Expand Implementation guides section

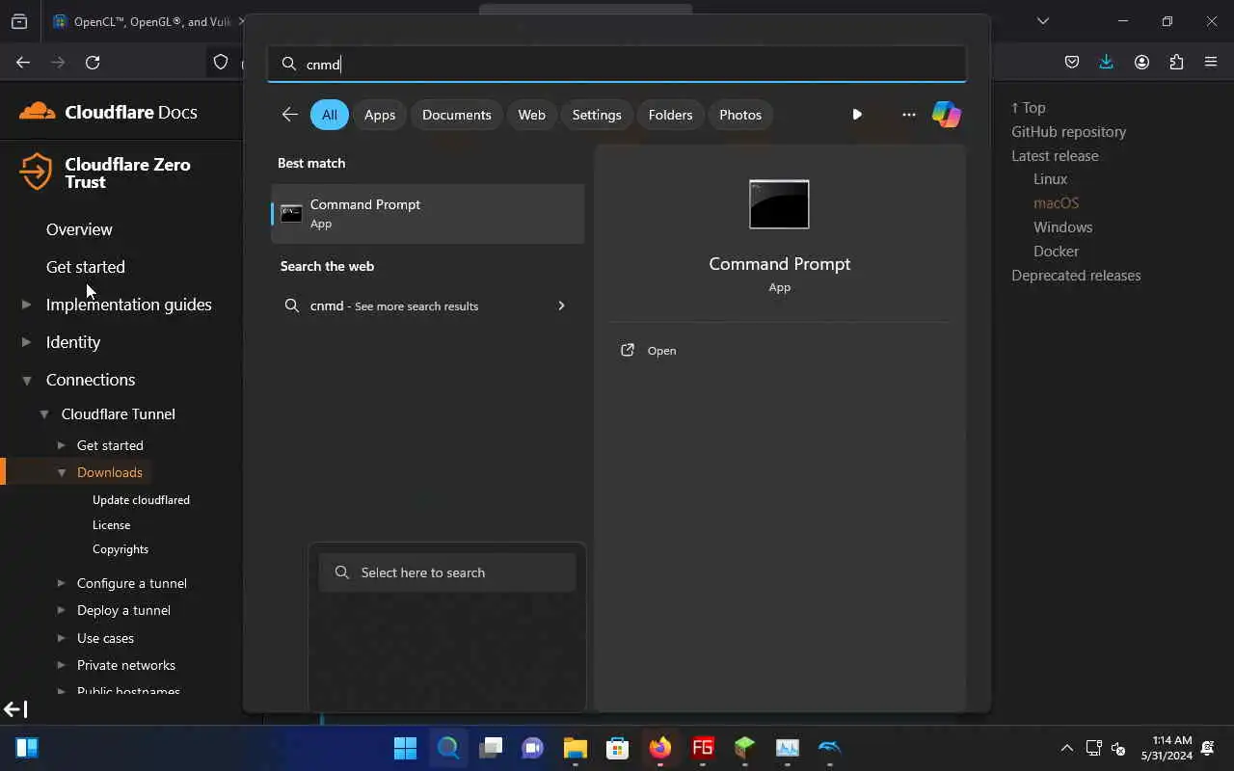26,305
